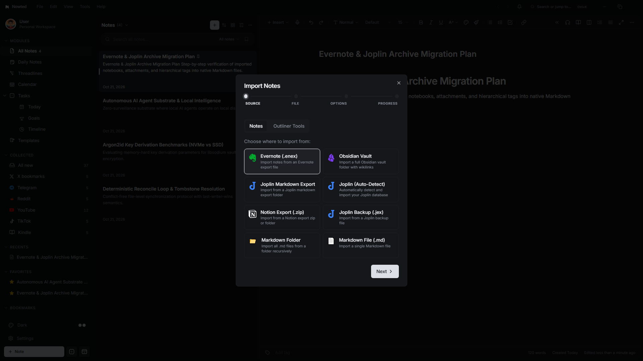Switch to Notes tab in dialog
Viewport: 643px width, 361px height.
click(x=256, y=126)
